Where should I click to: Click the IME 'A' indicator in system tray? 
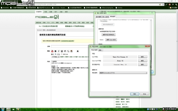coord(150,109)
